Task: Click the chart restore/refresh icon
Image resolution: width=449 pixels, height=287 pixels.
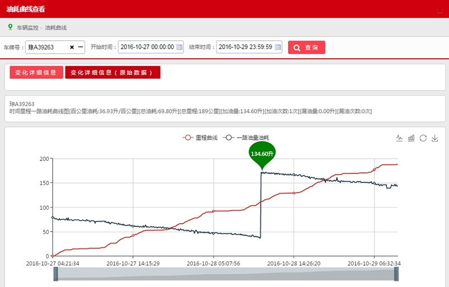Action: (x=423, y=138)
